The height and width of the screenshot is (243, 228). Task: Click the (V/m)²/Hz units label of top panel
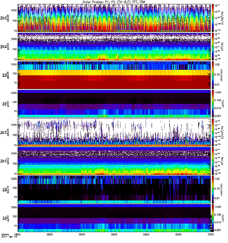223,18
